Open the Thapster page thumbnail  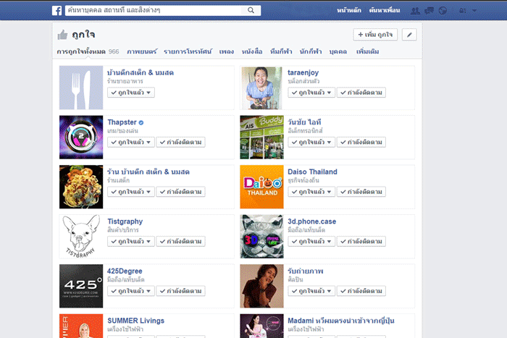81,138
